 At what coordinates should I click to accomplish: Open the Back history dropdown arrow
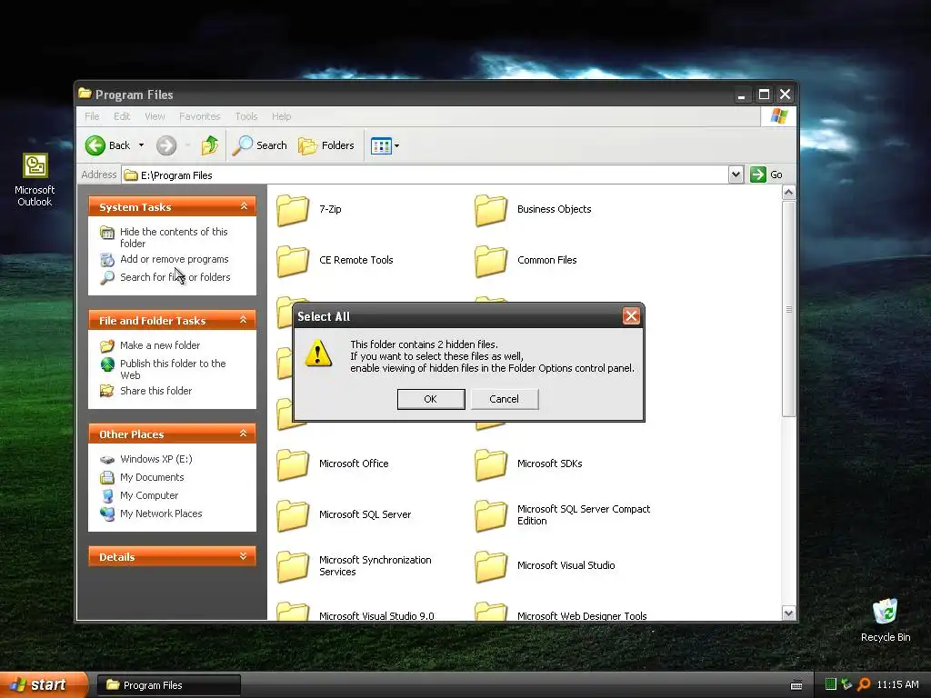coord(141,145)
